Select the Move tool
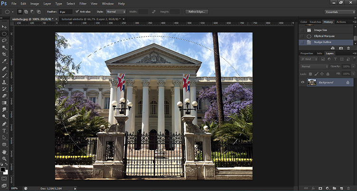Image resolution: width=357 pixels, height=191 pixels. (x=4, y=27)
